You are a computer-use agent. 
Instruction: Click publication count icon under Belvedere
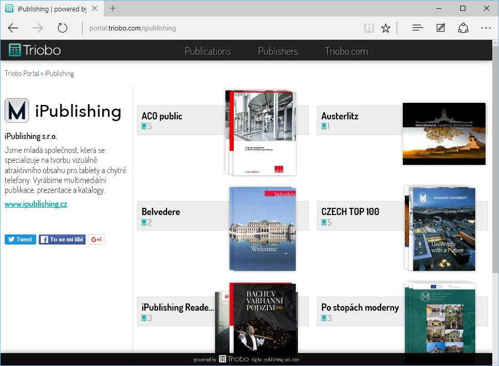click(144, 222)
